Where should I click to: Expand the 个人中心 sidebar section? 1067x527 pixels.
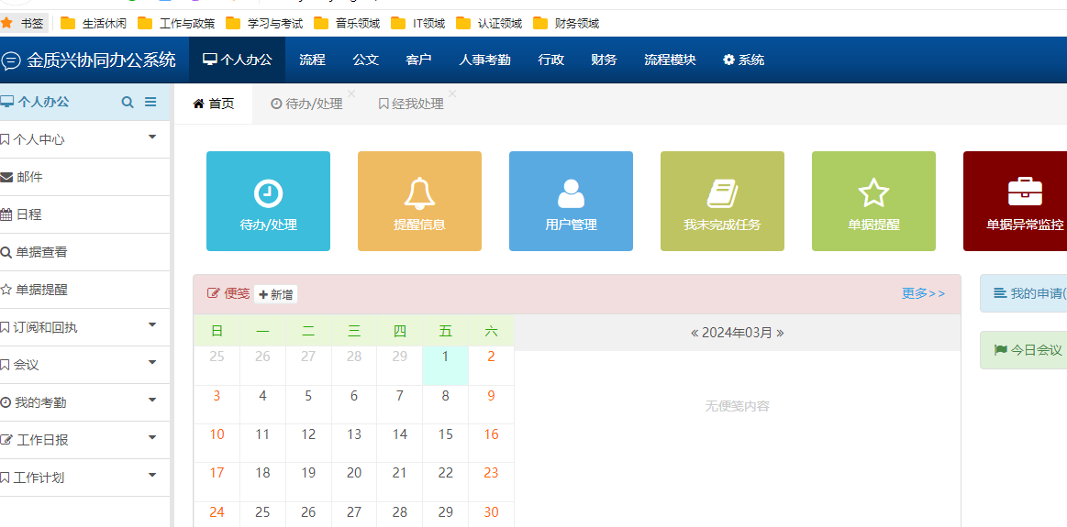tap(84, 139)
